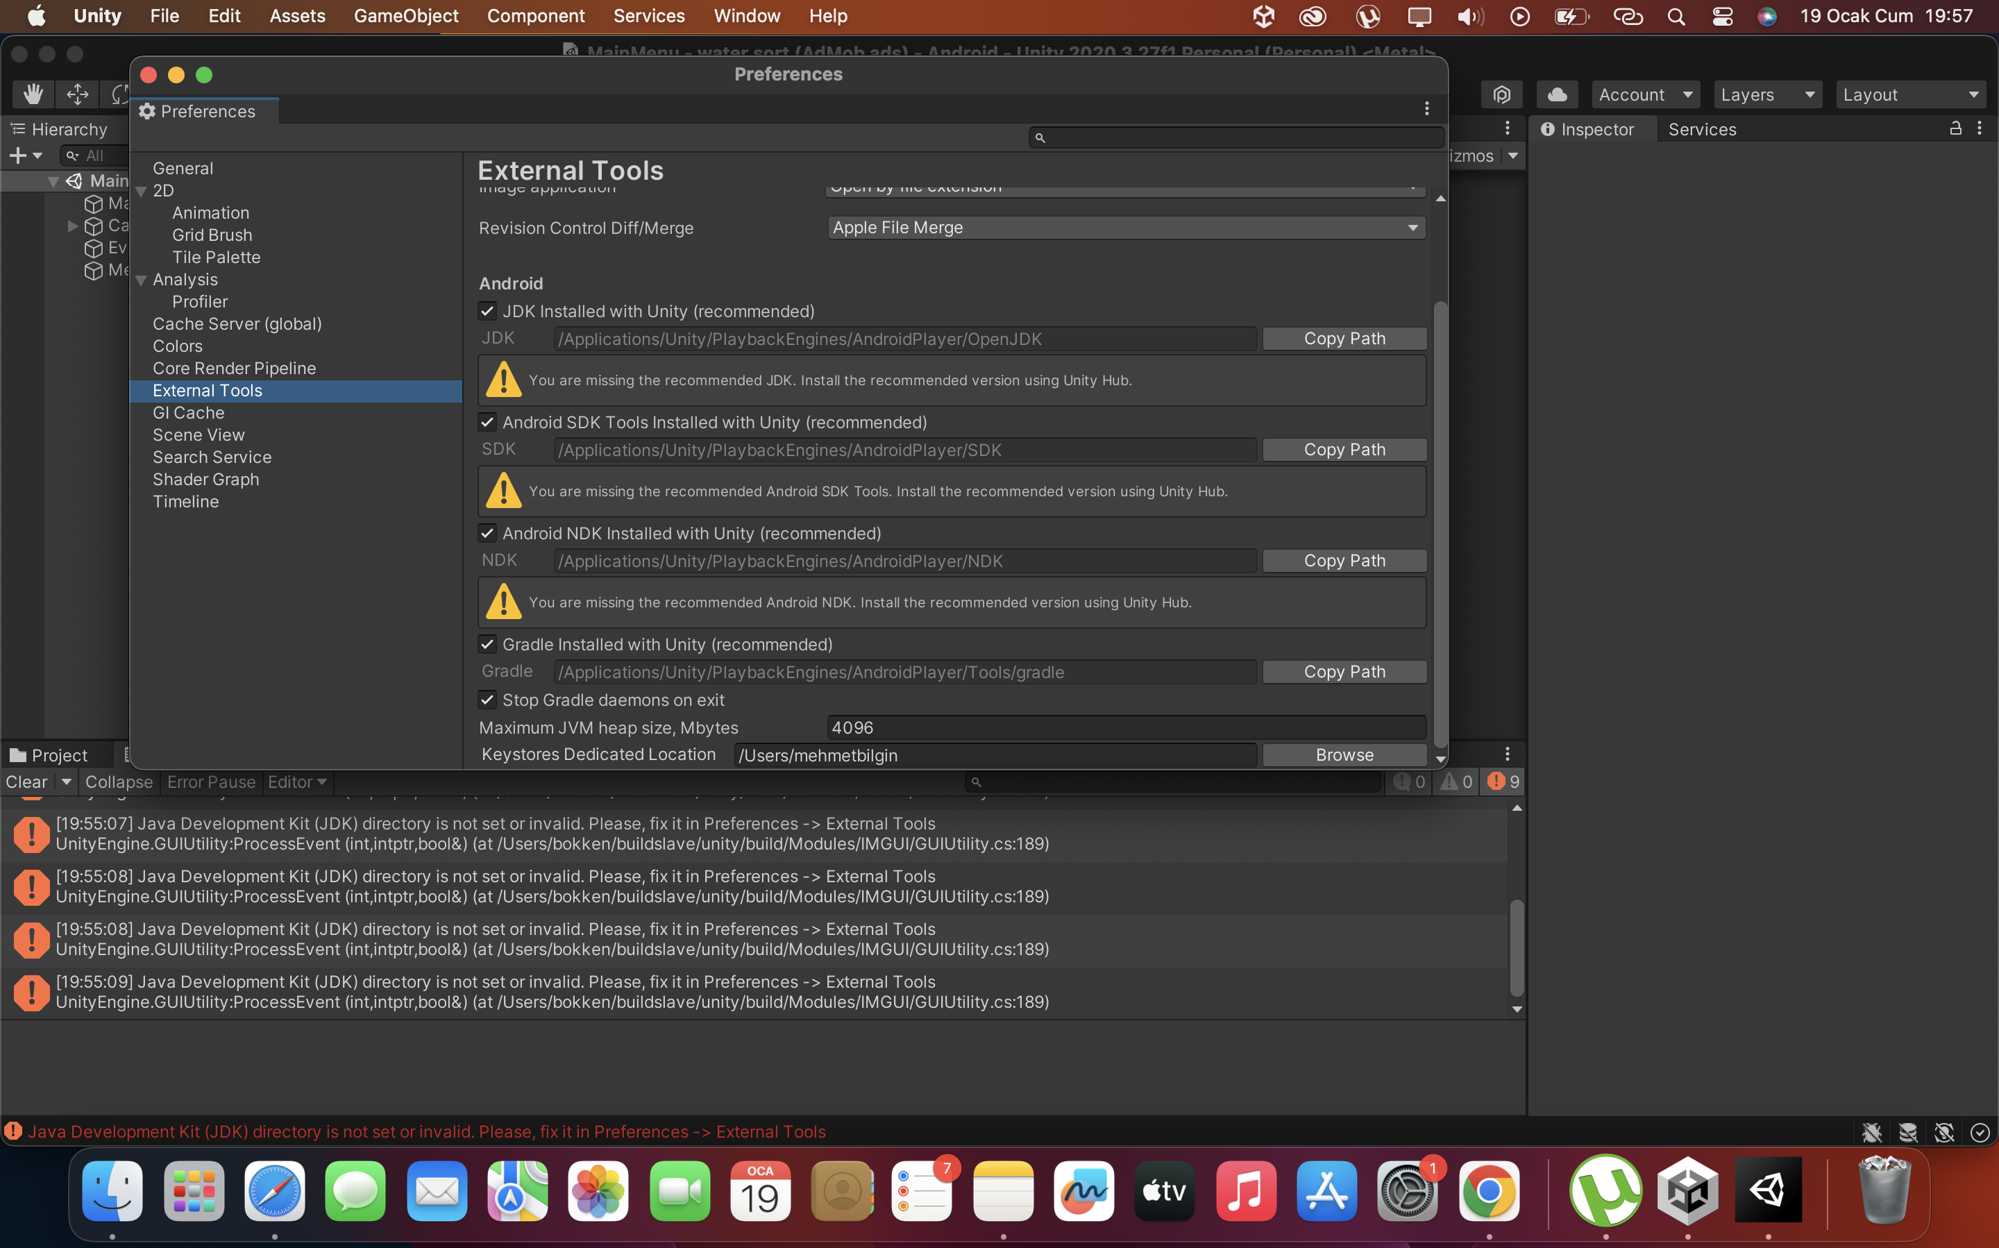Lock the Inspector panel
This screenshot has height=1248, width=1999.
pyautogui.click(x=1955, y=128)
